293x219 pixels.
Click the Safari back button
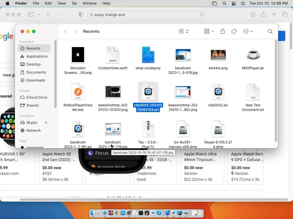[48, 15]
